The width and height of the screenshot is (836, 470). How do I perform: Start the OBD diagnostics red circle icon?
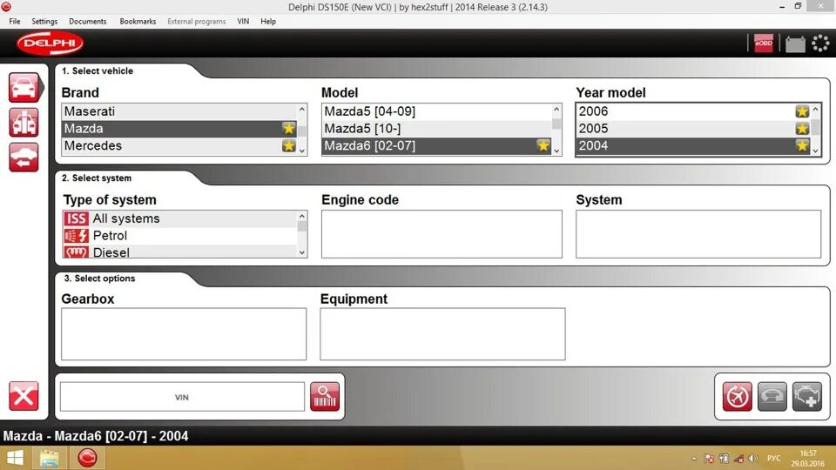[738, 397]
